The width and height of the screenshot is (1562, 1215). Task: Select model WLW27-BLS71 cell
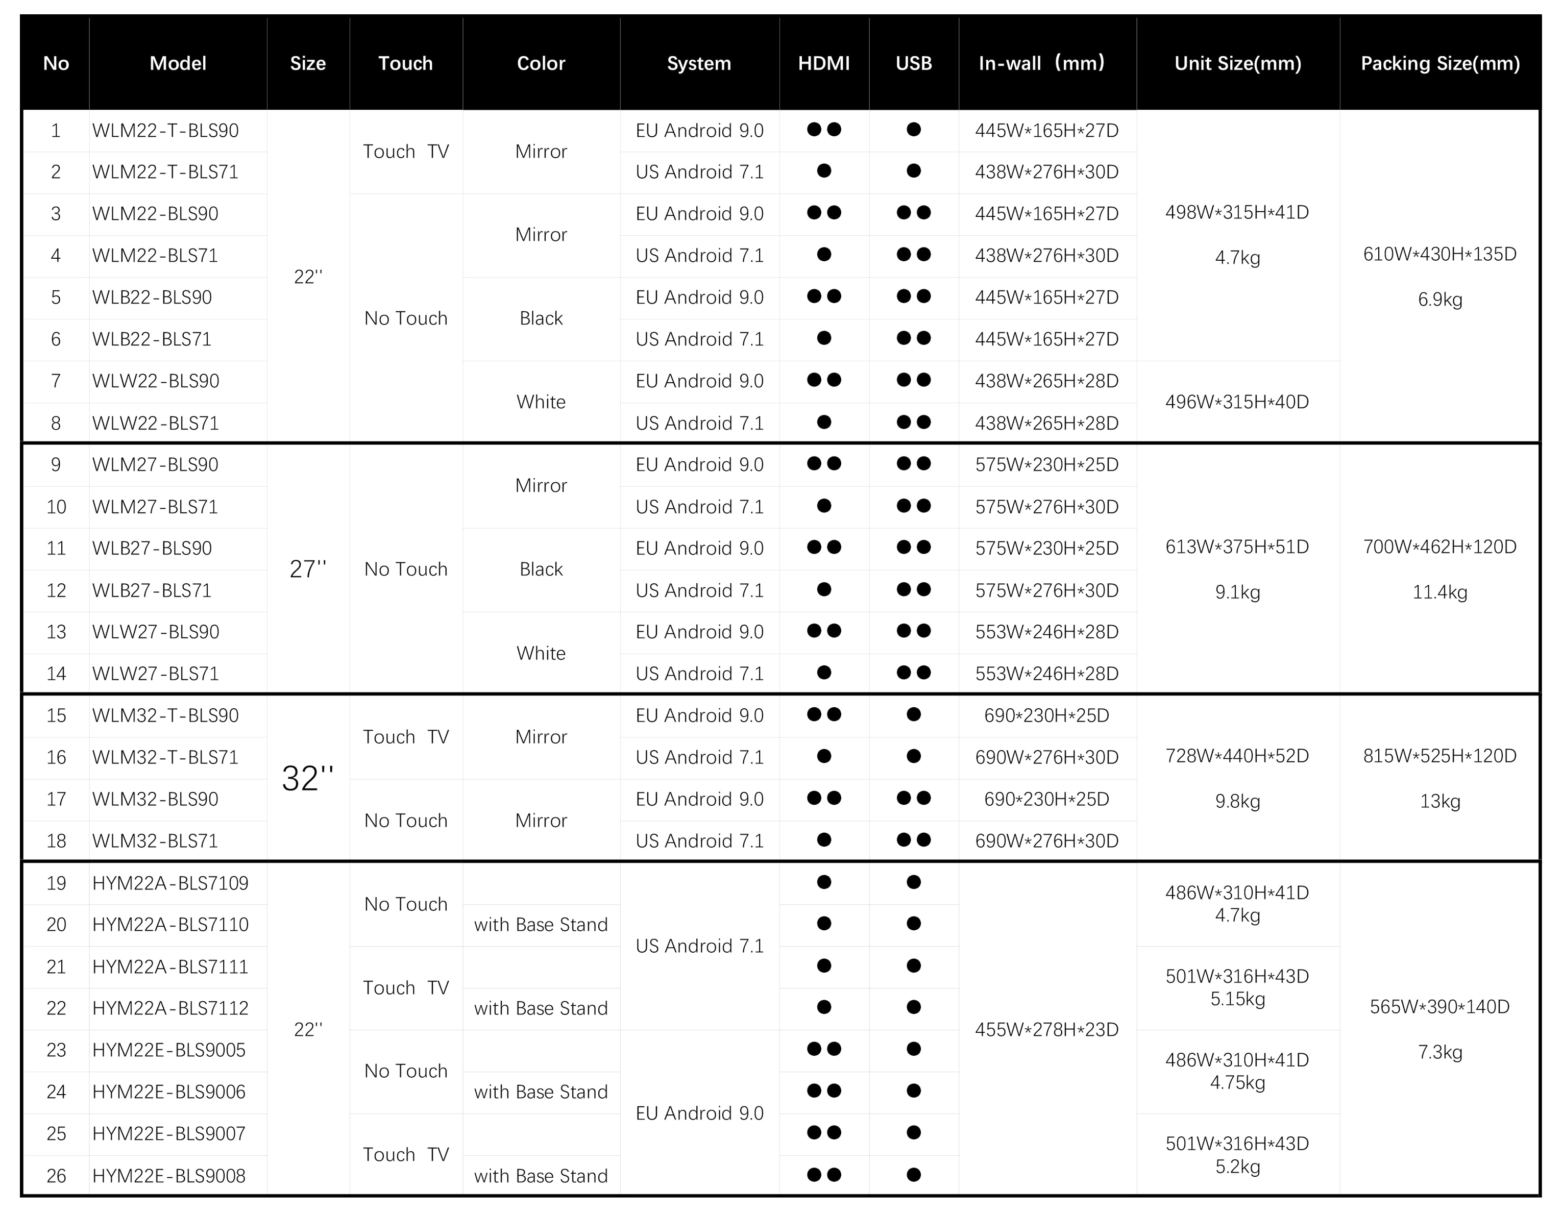click(x=155, y=674)
